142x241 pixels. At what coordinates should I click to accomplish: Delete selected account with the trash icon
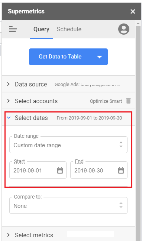[x=128, y=101]
